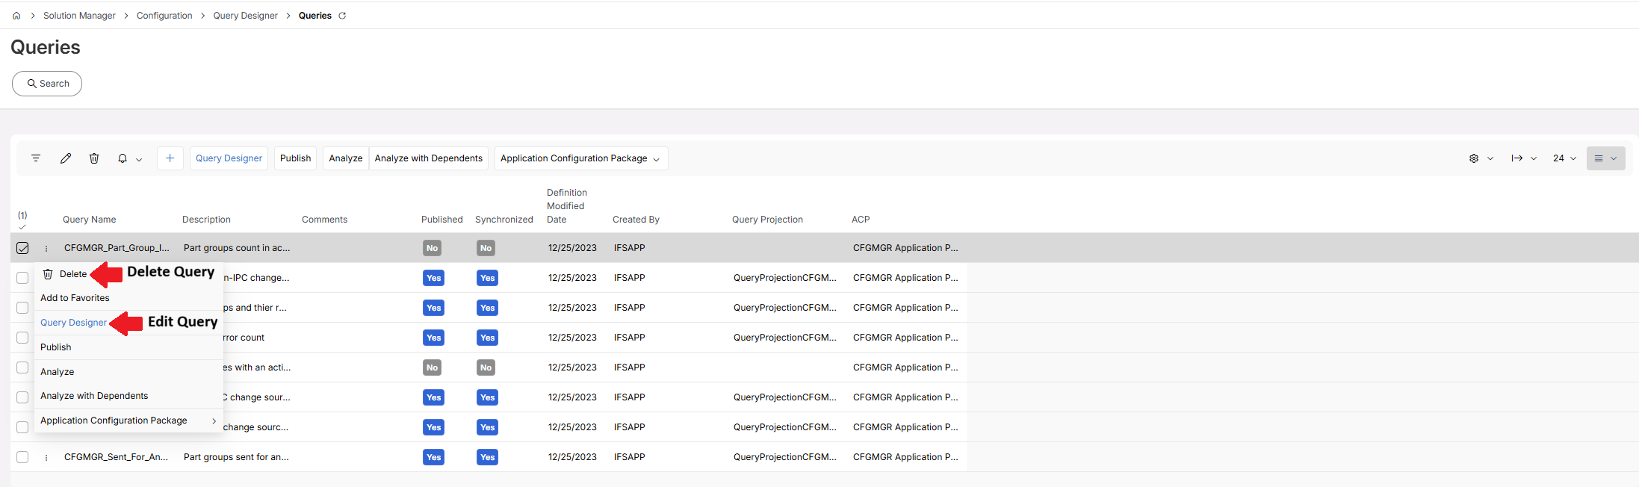Expand the list view dropdown arrow
1639x487 pixels.
[1614, 158]
